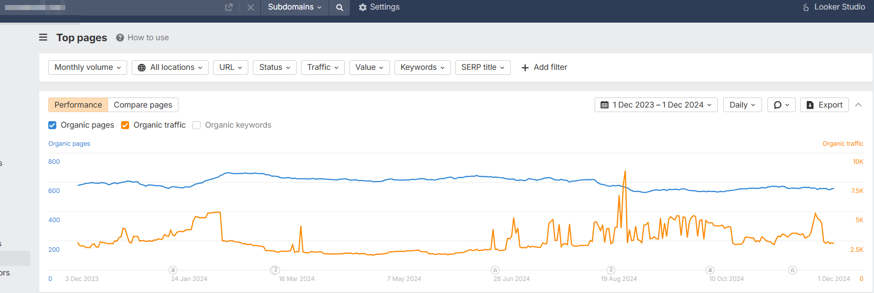874x293 pixels.
Task: Collapse the chart panel with the chevron
Action: (858, 105)
